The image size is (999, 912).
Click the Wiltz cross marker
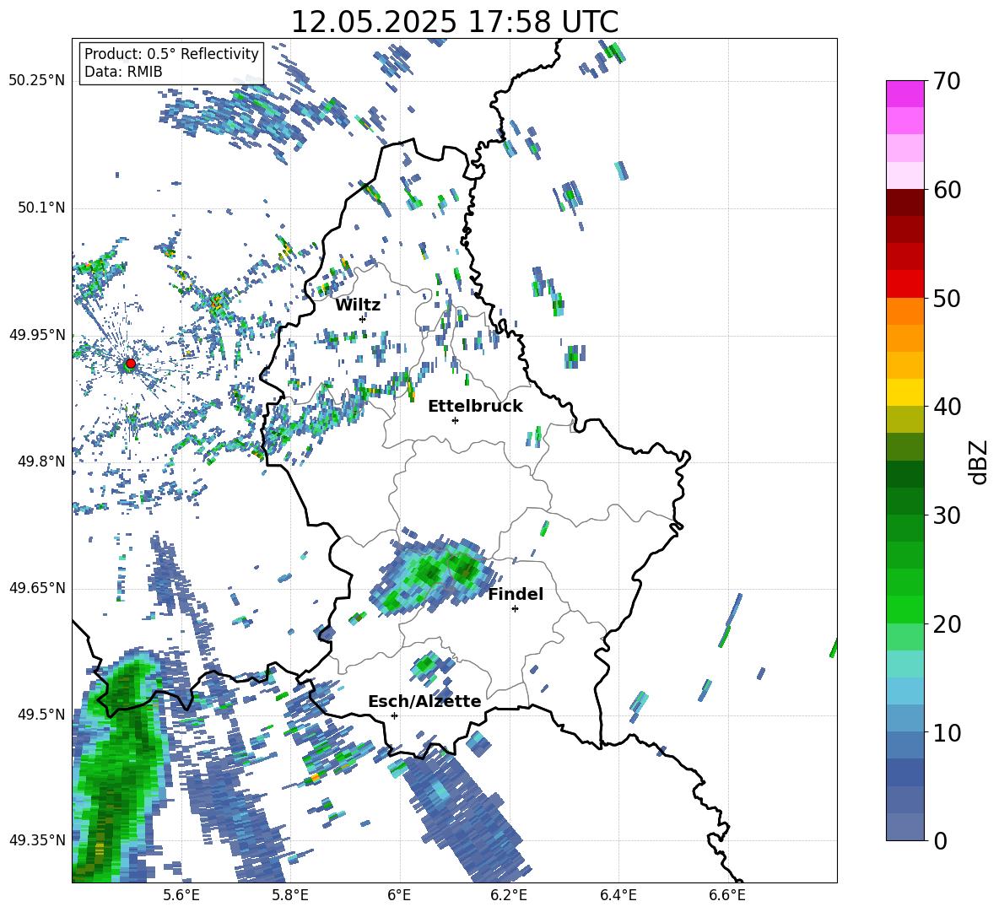click(363, 318)
